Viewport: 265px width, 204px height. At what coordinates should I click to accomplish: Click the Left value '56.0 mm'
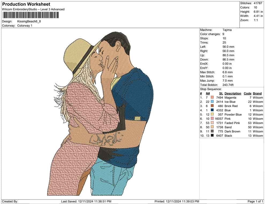click(x=228, y=47)
